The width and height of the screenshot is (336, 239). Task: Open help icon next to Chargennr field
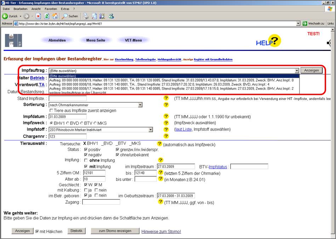point(166,136)
